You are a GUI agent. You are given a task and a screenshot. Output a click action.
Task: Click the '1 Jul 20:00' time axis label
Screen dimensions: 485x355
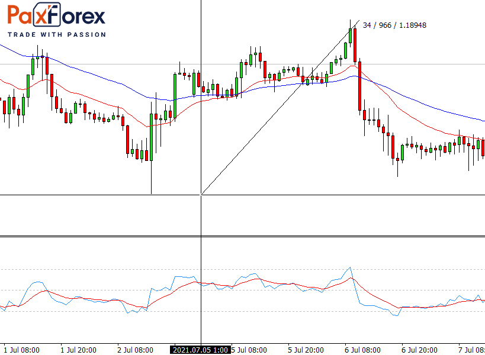pyautogui.click(x=79, y=350)
